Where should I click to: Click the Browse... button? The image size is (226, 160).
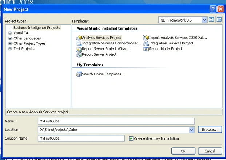(x=210, y=130)
